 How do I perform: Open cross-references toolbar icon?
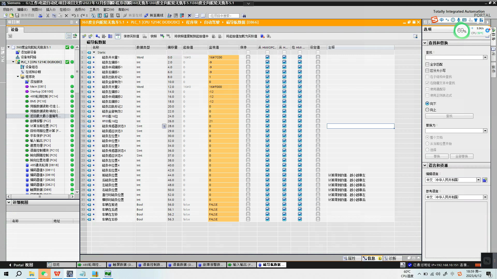point(189,16)
